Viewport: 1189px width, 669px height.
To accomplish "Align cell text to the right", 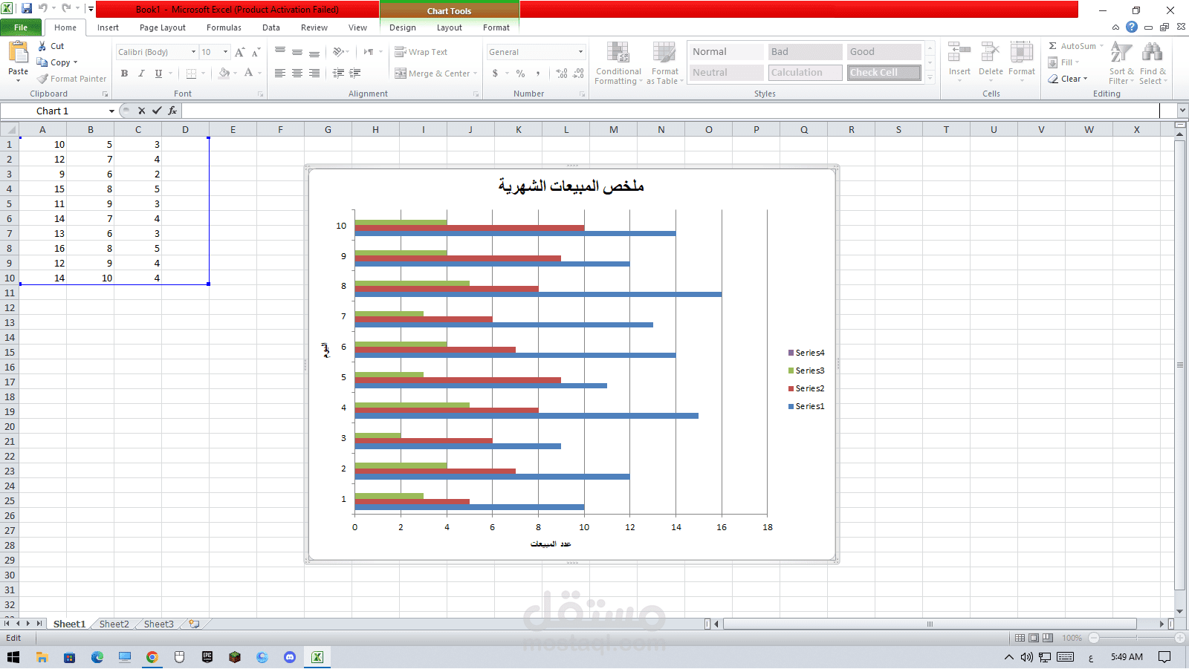I will coord(314,73).
